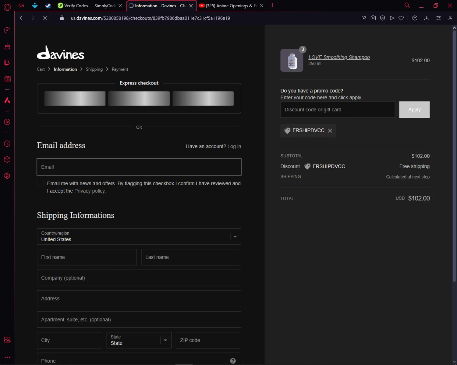457x365 pixels.
Task: Close the Verify Codes SimplyCodes tab
Action: coord(120,5)
